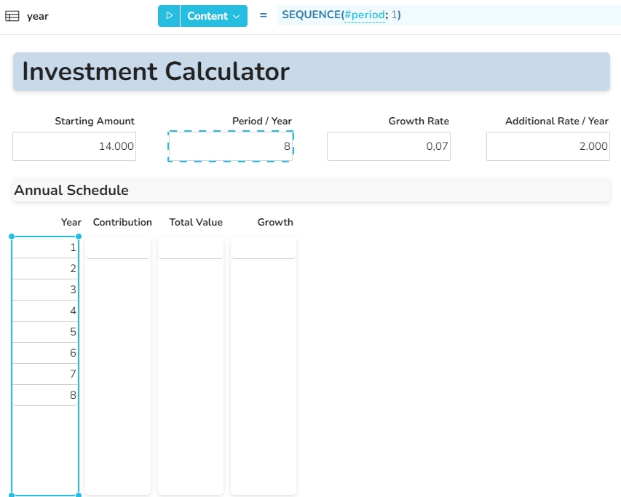Select year row 1 cell
The width and height of the screenshot is (621, 497).
point(45,247)
